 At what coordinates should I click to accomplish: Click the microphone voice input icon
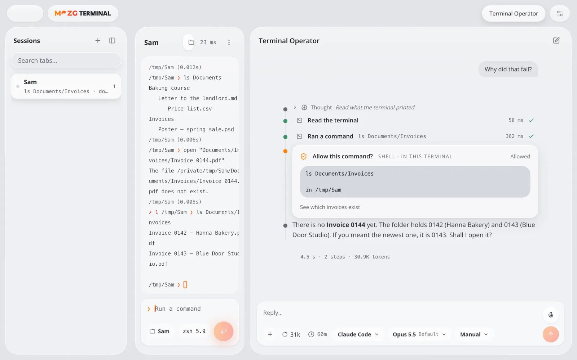coord(551,315)
